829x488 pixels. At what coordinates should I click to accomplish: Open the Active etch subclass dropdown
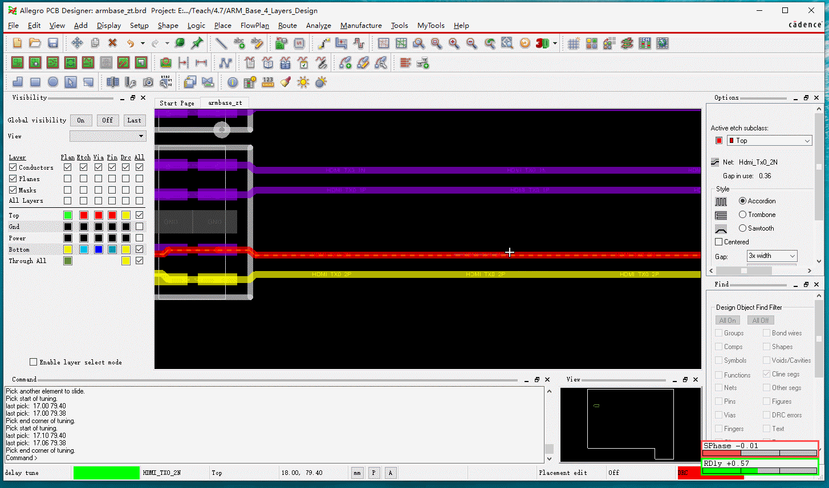(x=769, y=141)
